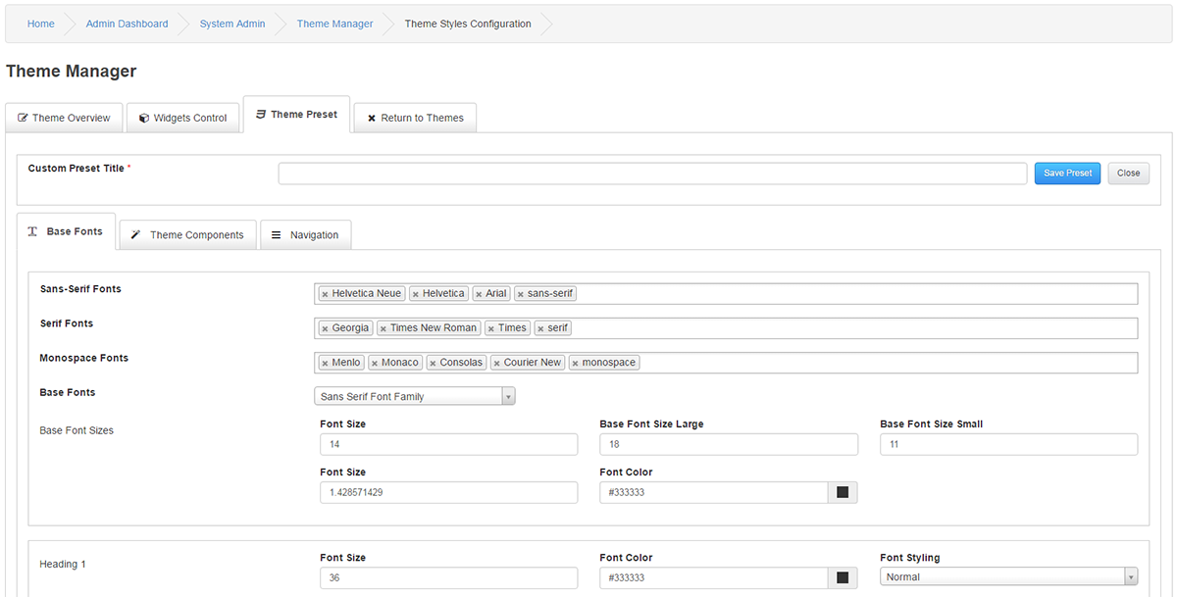Click Heading 1 Font Size field
Viewport: 1177px width, 597px height.
(449, 577)
